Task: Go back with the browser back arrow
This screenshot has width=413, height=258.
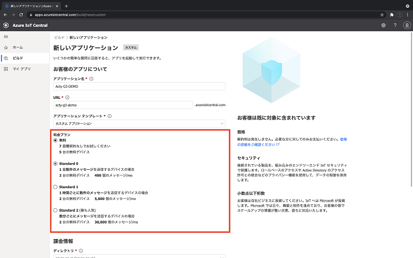Action: [x=5, y=15]
